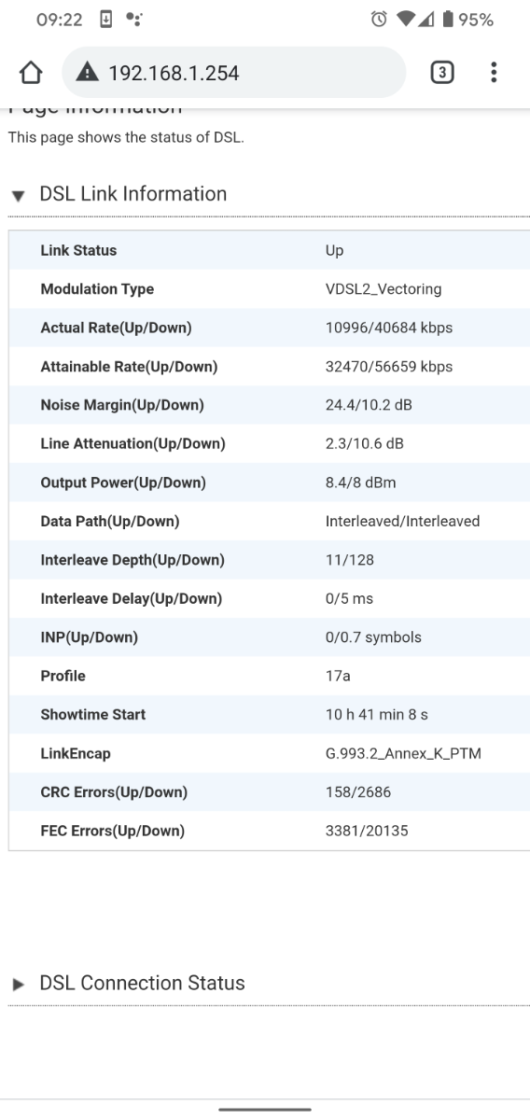530x1119 pixels.
Task: Expand the DSL Connection Status triangle
Action: coord(19,984)
